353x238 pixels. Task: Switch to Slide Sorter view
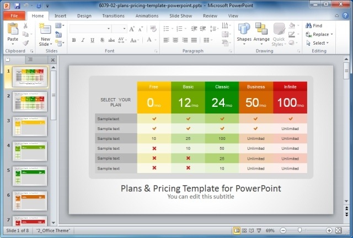tap(244, 230)
